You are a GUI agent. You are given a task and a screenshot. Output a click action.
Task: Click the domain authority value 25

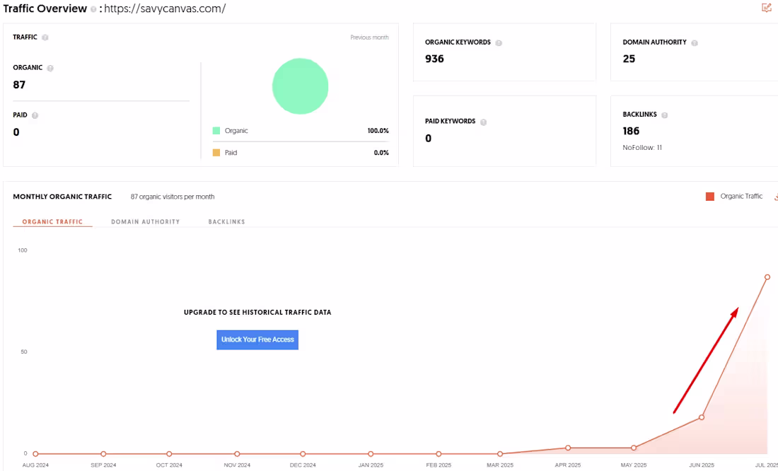629,59
